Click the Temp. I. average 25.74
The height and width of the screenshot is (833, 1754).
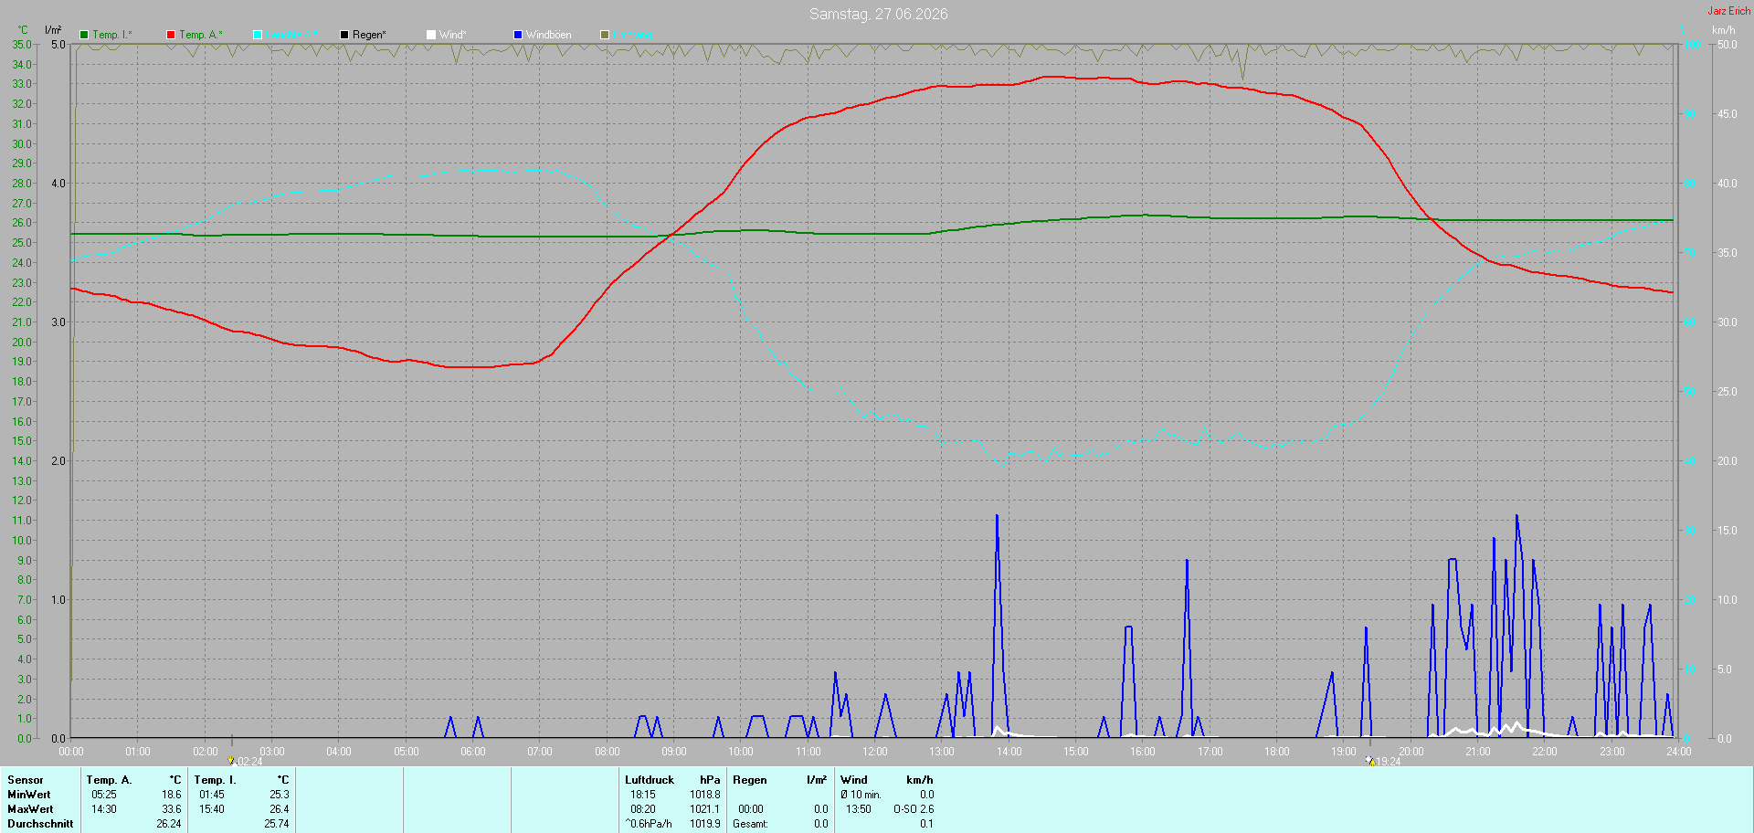point(277,824)
